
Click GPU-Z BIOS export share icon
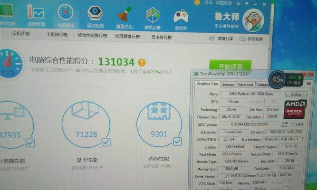click(x=285, y=124)
